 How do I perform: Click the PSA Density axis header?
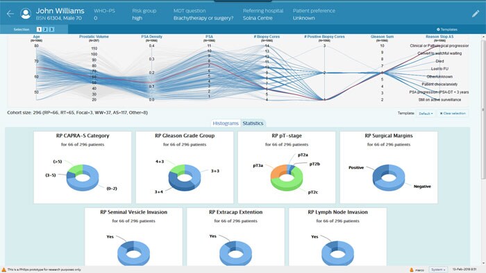click(151, 37)
